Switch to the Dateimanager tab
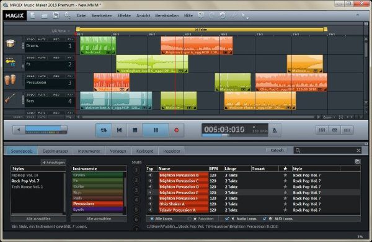 coord(55,151)
